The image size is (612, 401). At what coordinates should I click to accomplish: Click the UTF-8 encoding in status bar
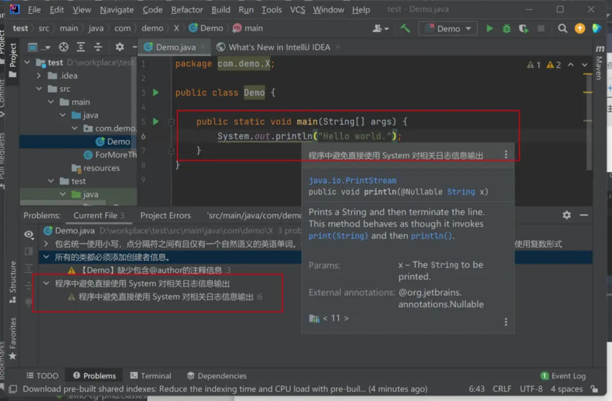point(531,389)
